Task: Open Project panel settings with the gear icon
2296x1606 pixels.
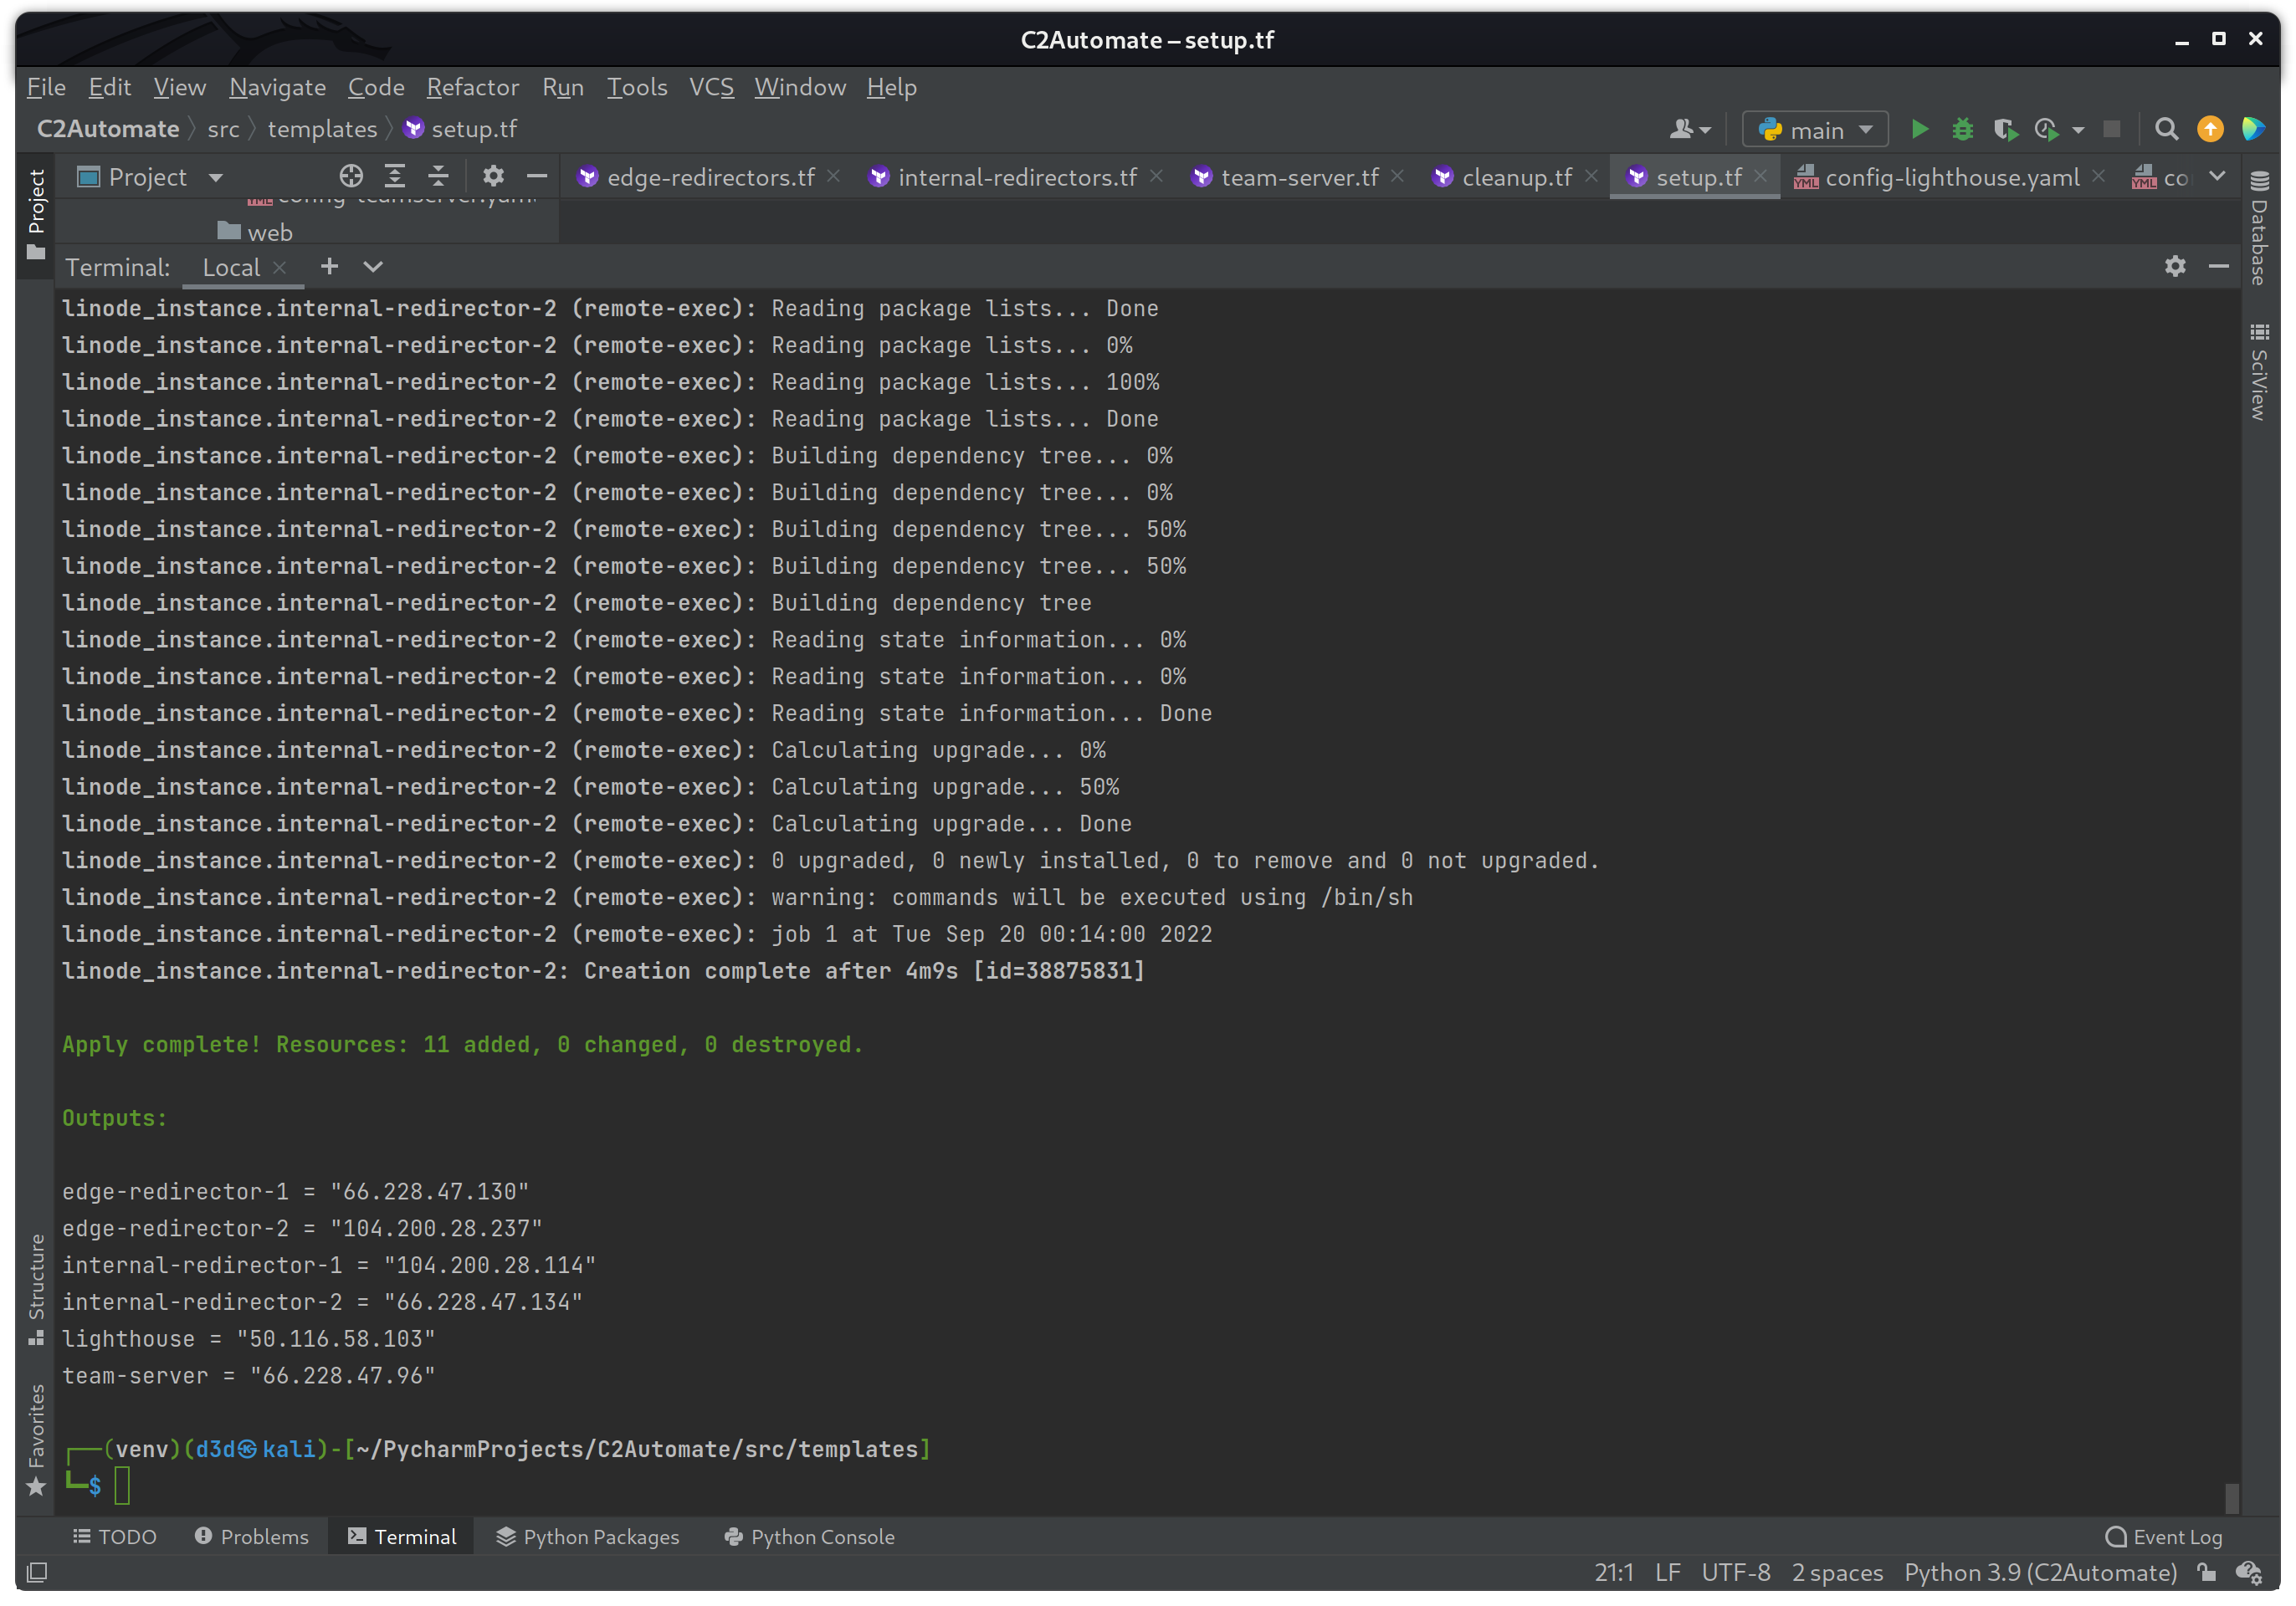Action: pos(494,176)
